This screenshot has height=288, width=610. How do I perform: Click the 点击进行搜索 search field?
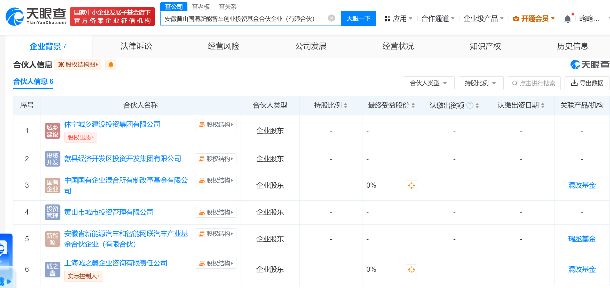[x=534, y=83]
